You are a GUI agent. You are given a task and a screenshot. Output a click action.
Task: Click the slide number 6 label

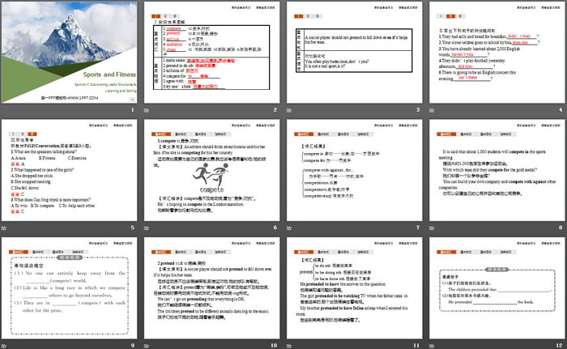[x=275, y=228]
